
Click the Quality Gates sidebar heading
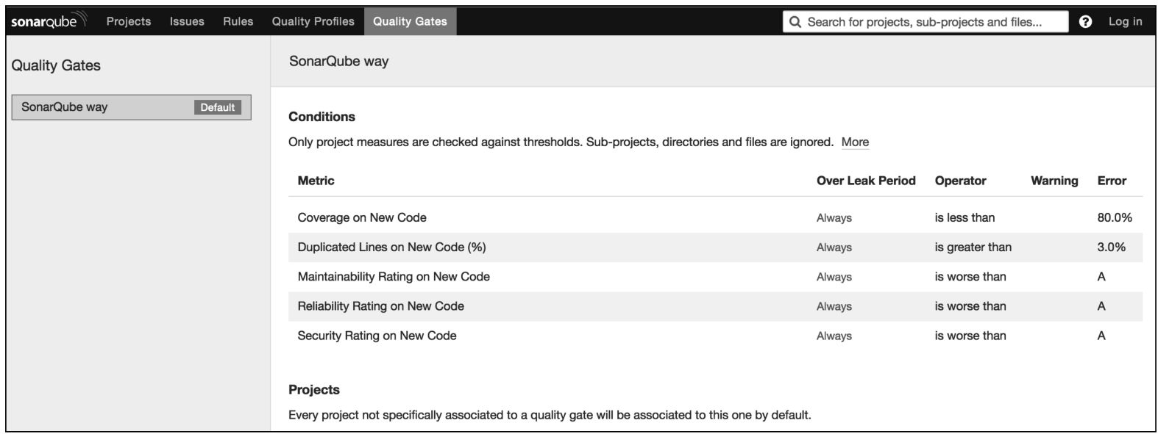click(56, 65)
